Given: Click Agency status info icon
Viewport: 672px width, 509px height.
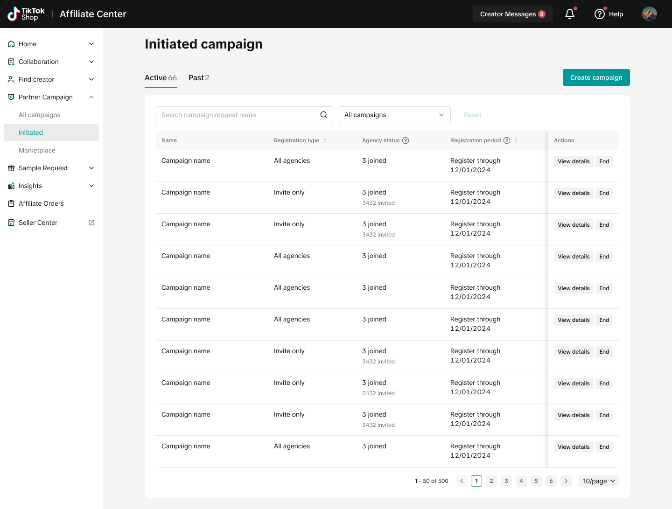Looking at the screenshot, I should (406, 140).
